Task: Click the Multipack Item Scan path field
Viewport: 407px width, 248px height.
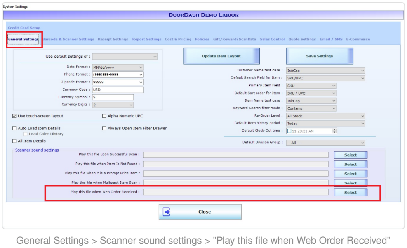Action: coord(236,183)
